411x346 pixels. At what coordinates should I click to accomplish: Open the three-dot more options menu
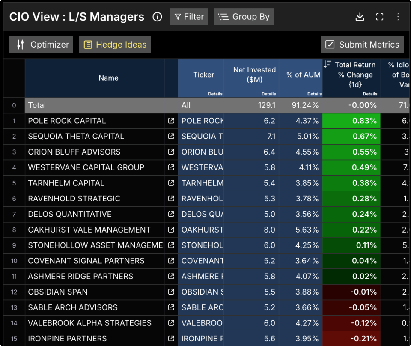click(x=398, y=17)
